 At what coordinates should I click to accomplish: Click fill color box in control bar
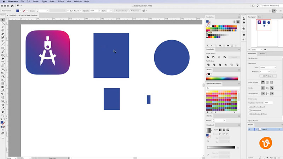17,11
